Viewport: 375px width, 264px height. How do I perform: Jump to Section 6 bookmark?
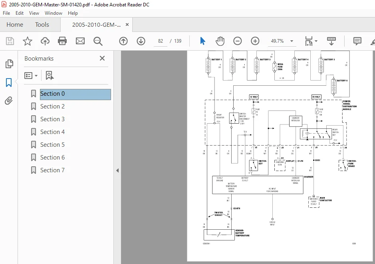[x=52, y=158]
